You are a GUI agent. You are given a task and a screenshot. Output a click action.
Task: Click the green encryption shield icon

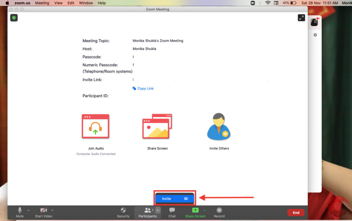pyautogui.click(x=14, y=18)
